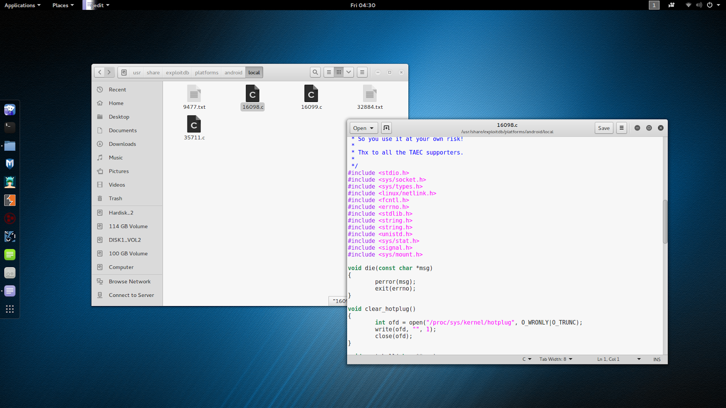This screenshot has height=408, width=726.
Task: Toggle INS overwrite mode in gedit statusbar
Action: (x=657, y=359)
